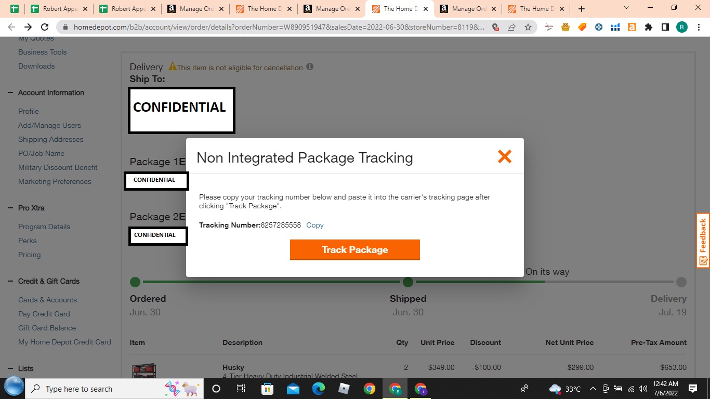Screen dimensions: 710x399
Task: Open Military Discount Benefit
Action: 58,167
